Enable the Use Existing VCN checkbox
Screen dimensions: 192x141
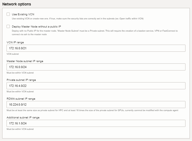pos(8,14)
